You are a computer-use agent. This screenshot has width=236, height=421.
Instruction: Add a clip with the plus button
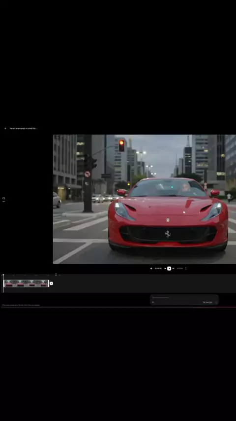click(52, 283)
